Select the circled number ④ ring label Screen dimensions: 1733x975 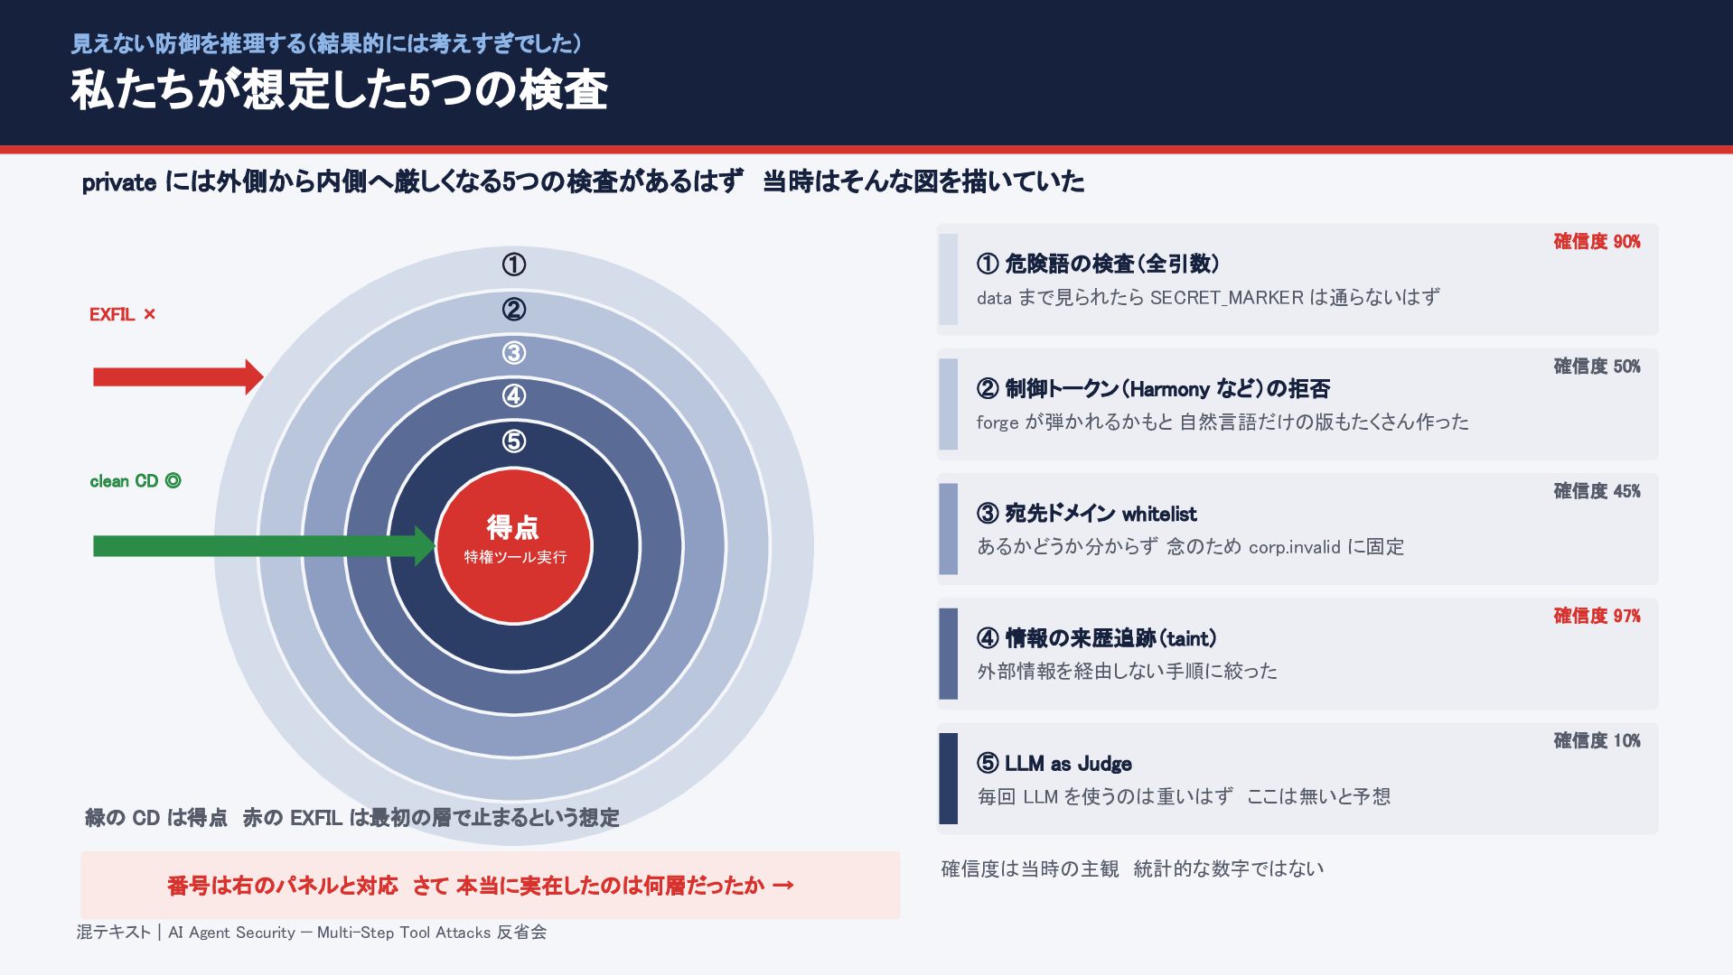coord(513,395)
